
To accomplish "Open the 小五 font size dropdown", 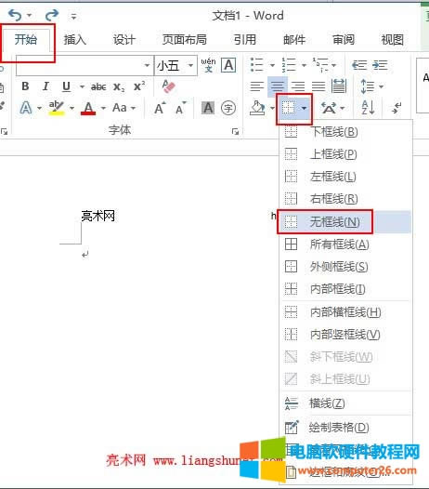I will pyautogui.click(x=190, y=65).
